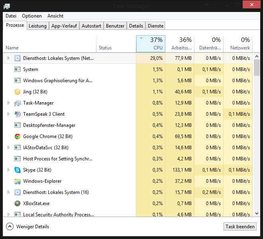The width and height of the screenshot is (263, 239).
Task: Sort by the Status column header
Action: 116,44
